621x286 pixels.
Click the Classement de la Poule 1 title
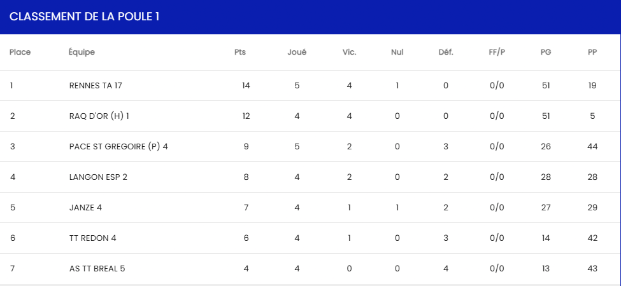point(84,17)
